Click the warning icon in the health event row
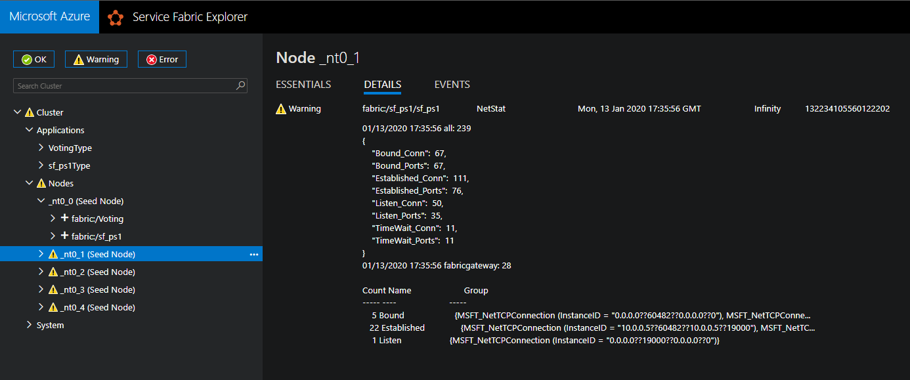 tap(281, 109)
